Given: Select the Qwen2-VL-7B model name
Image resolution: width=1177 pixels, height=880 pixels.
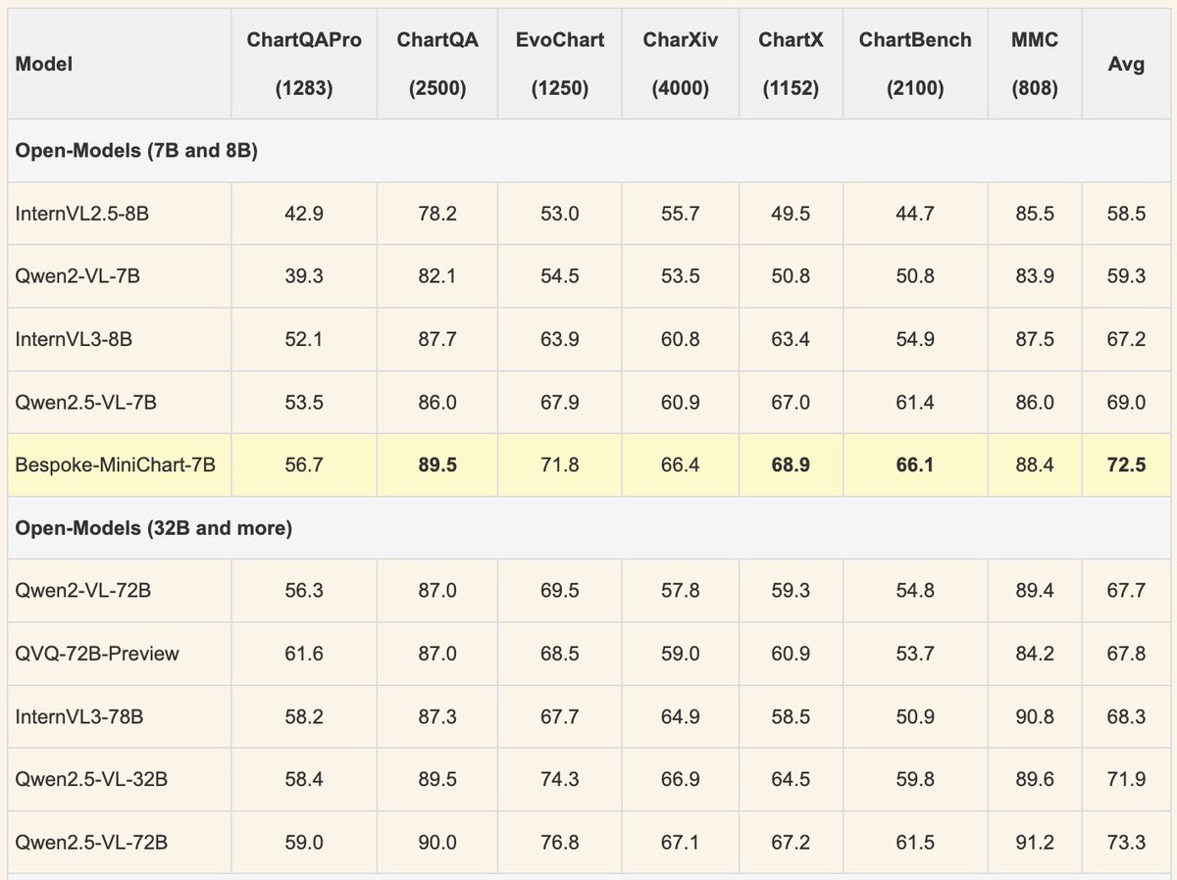Looking at the screenshot, I should [x=77, y=276].
